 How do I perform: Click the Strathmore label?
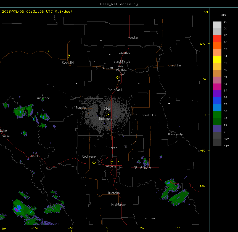tap(142, 168)
